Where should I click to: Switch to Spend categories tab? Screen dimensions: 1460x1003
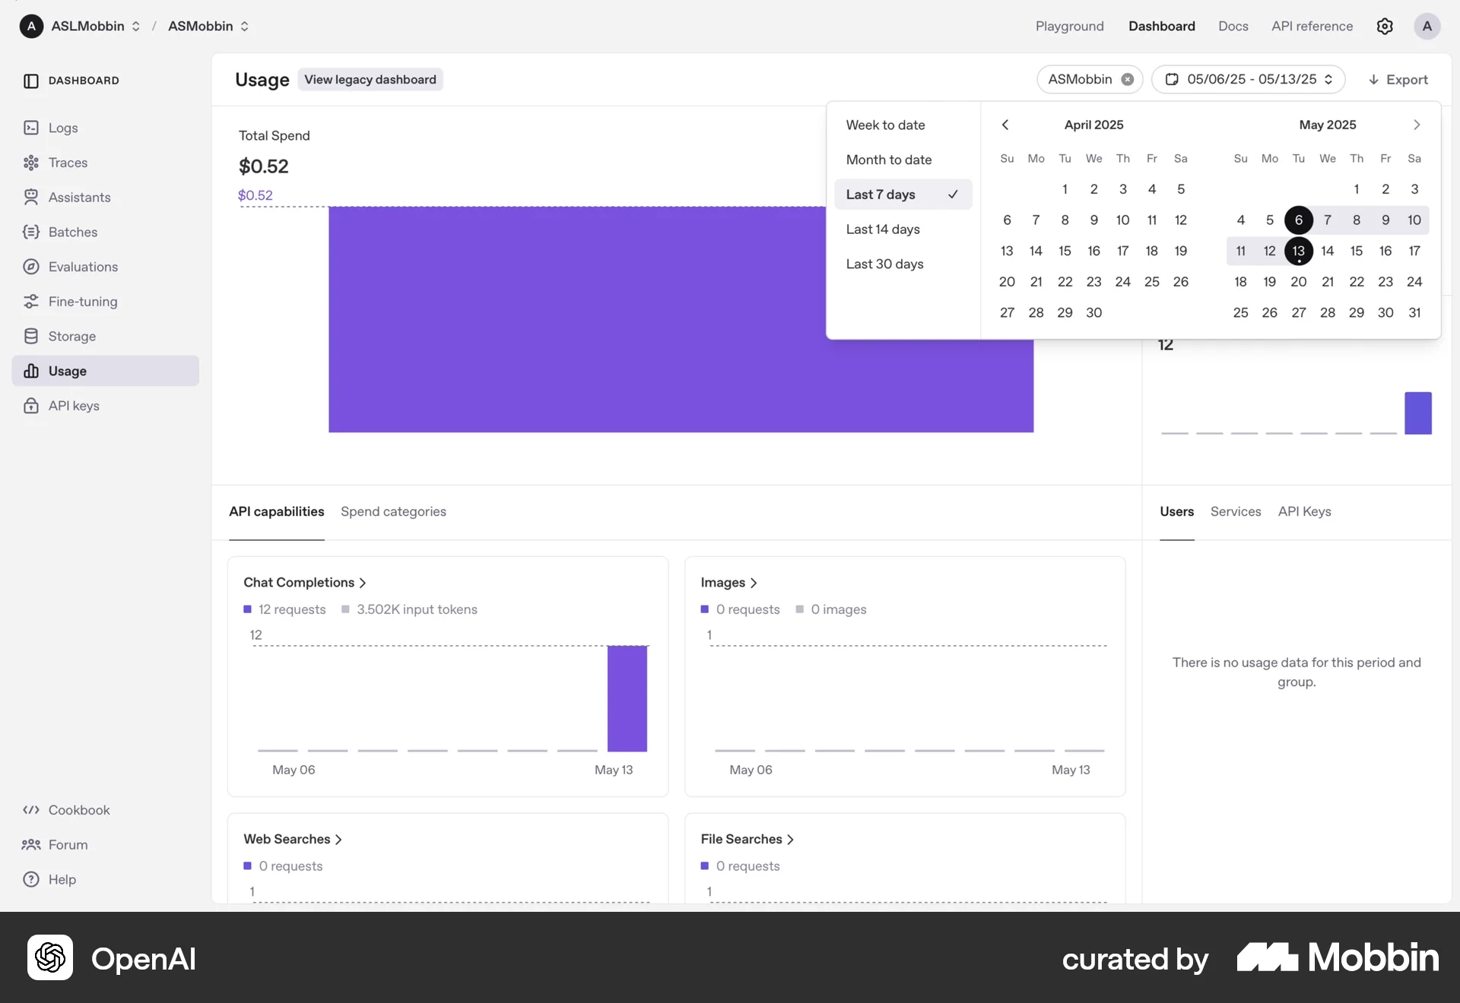(x=393, y=511)
